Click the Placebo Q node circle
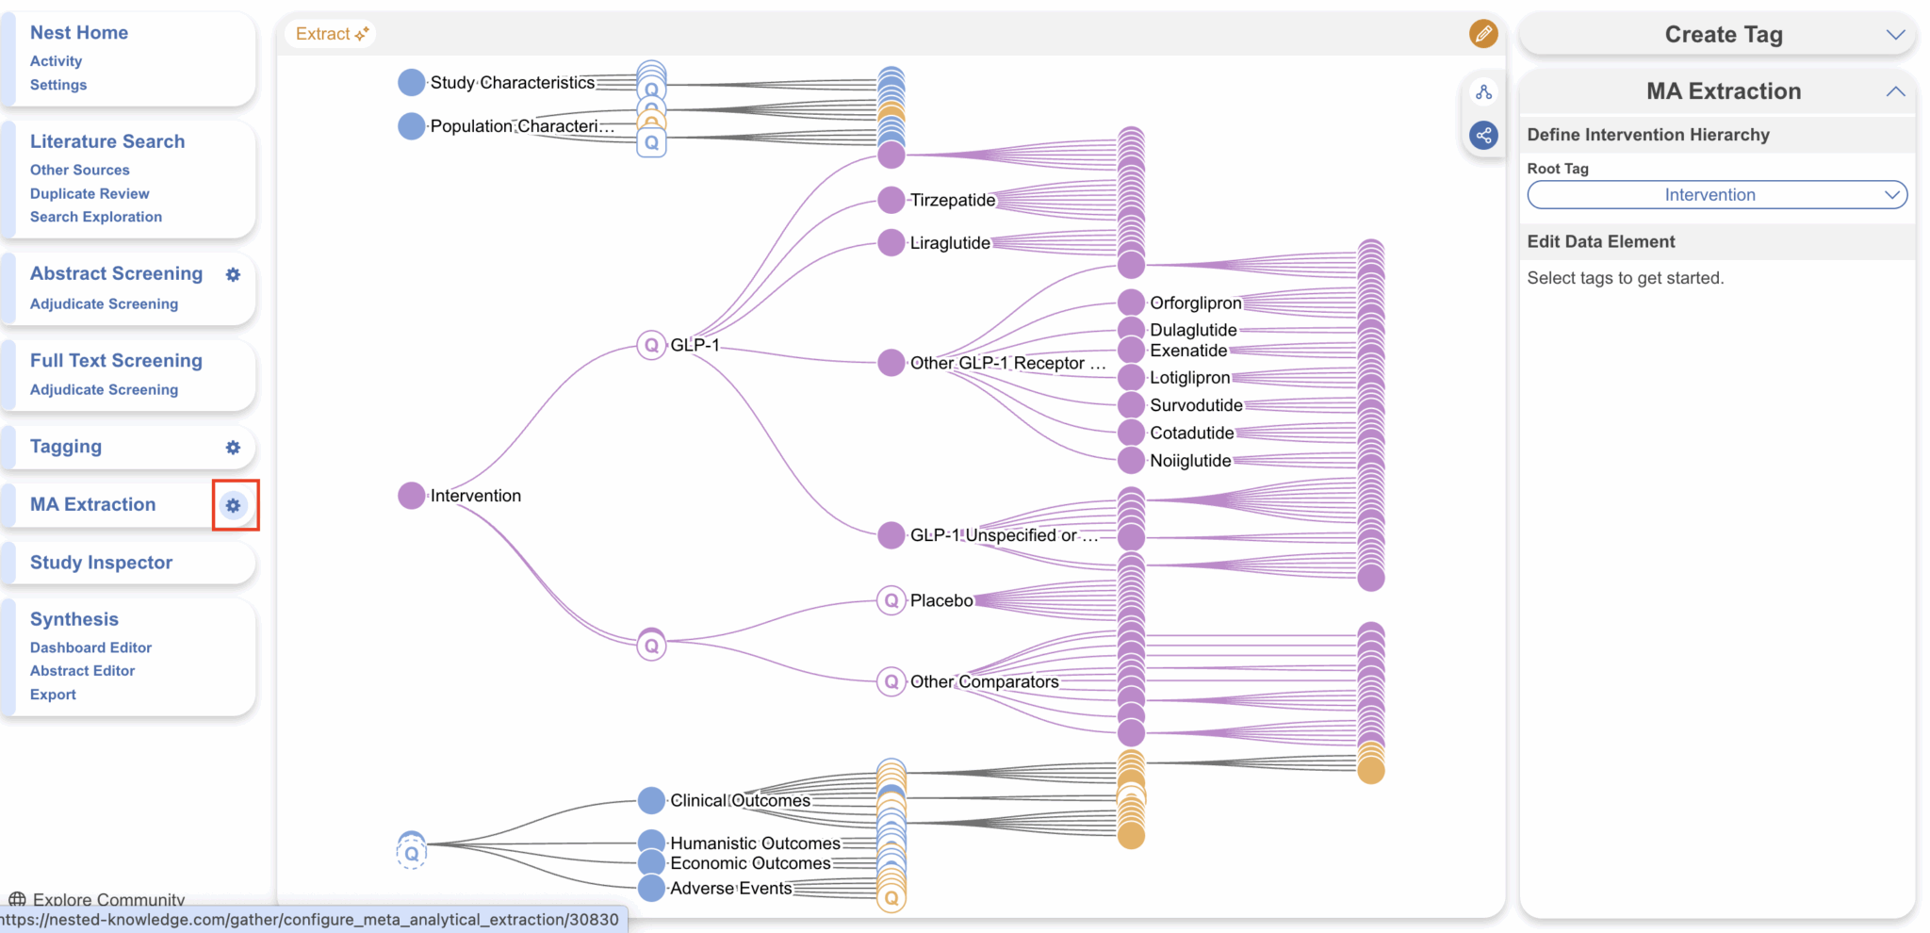 pos(891,600)
